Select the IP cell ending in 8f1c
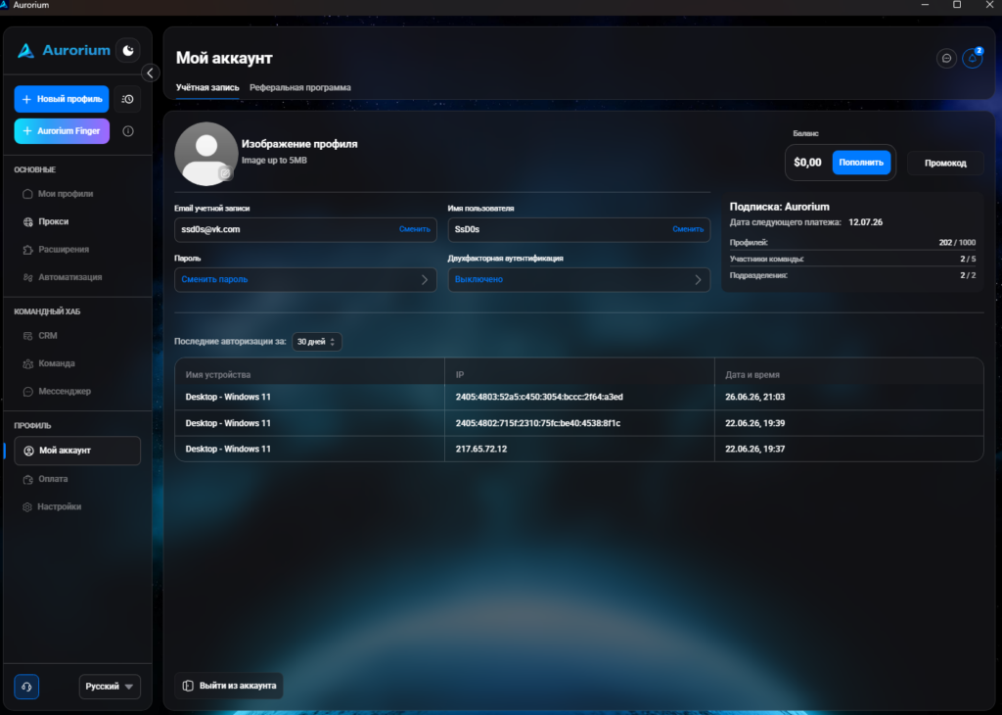This screenshot has height=715, width=1002. 538,423
